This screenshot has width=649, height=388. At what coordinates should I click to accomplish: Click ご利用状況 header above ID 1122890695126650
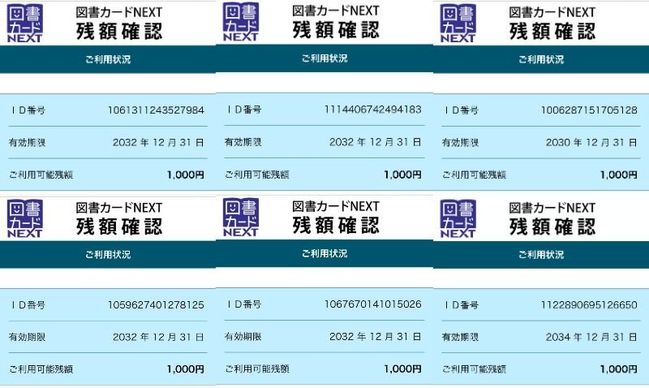click(541, 254)
